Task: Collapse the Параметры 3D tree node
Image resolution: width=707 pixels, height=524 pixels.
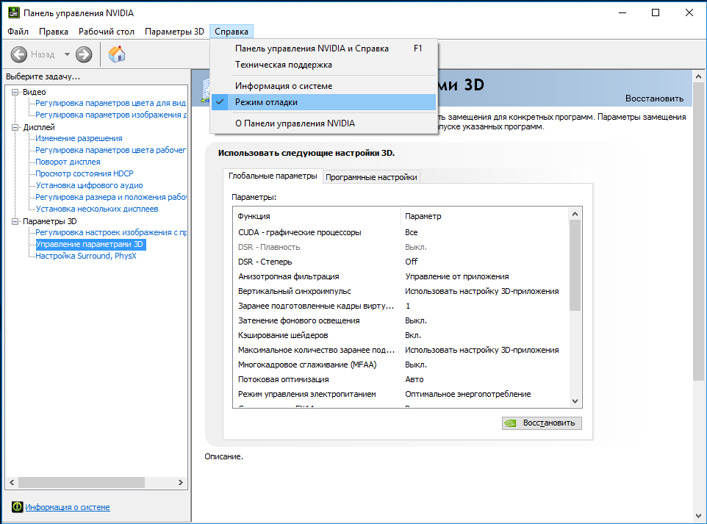Action: click(15, 221)
